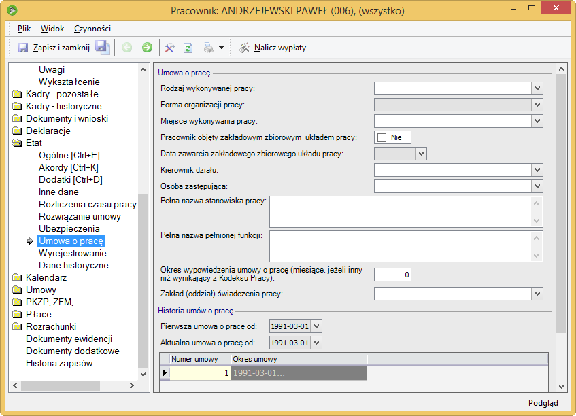Screen dimensions: 576x416
Task: Open the Deklaracje folder icon
Action: 17,131
